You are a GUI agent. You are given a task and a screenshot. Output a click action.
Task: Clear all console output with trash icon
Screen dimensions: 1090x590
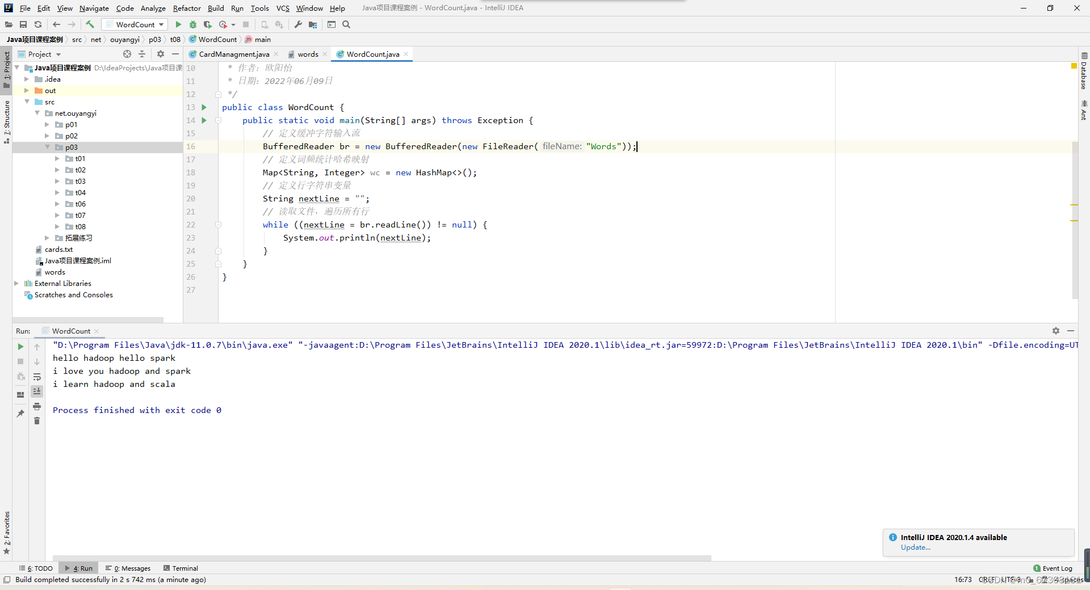37,421
